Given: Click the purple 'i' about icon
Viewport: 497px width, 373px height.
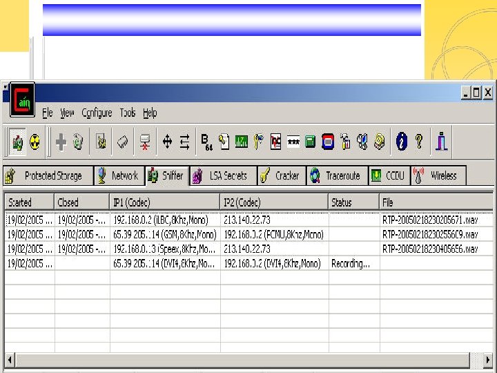Looking at the screenshot, I should point(441,142).
